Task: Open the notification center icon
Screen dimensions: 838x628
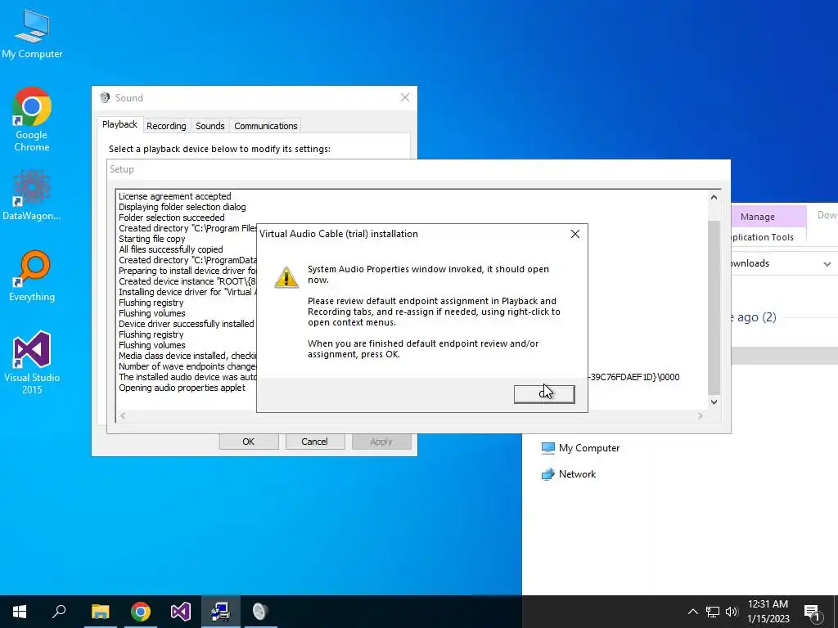Action: (812, 612)
